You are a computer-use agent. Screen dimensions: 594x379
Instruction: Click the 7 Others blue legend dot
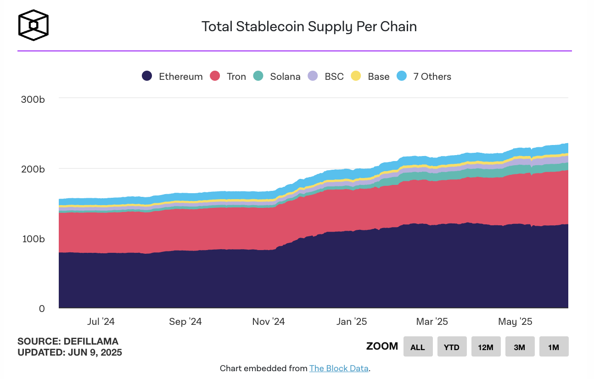click(x=402, y=77)
